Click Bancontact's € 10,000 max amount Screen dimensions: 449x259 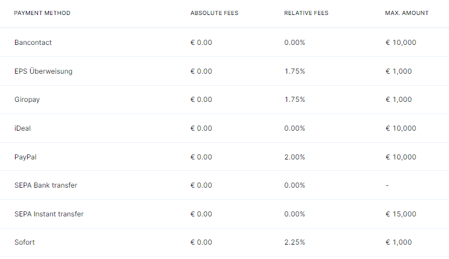point(401,43)
